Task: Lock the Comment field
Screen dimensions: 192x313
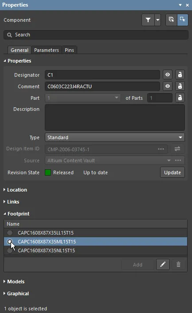Action: pyautogui.click(x=180, y=86)
